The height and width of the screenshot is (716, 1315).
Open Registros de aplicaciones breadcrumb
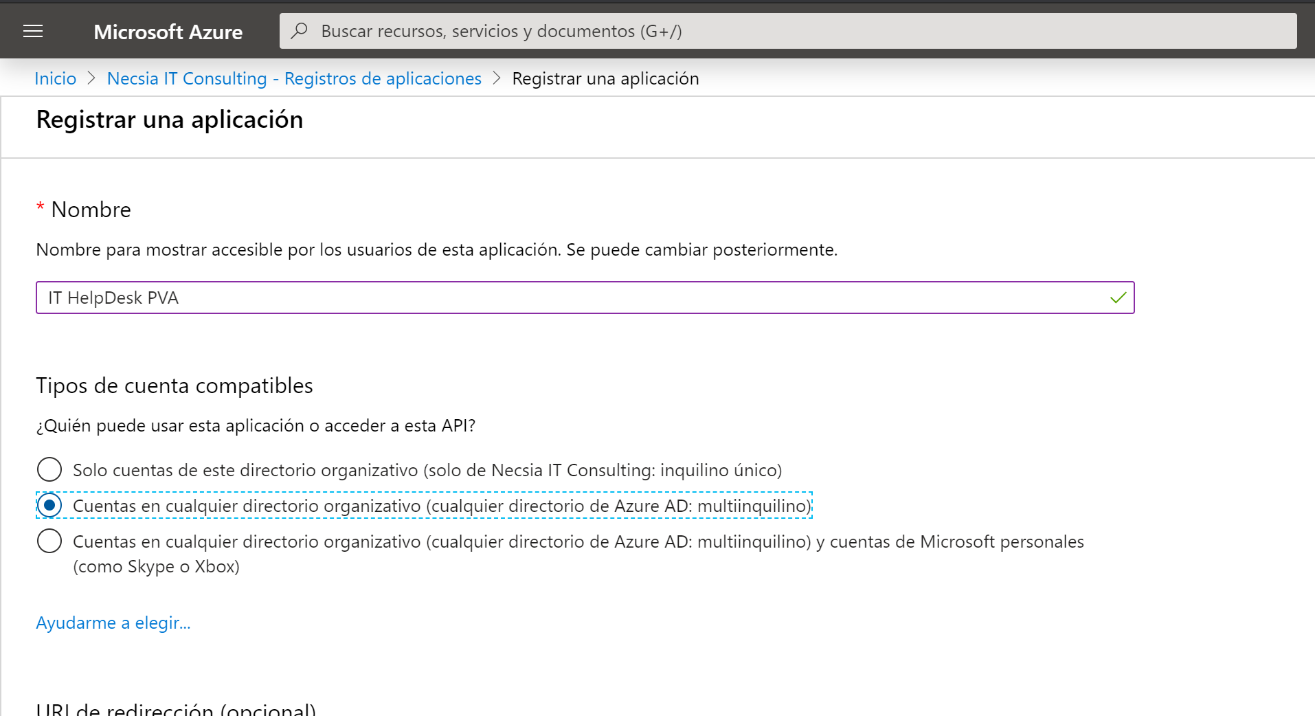294,78
